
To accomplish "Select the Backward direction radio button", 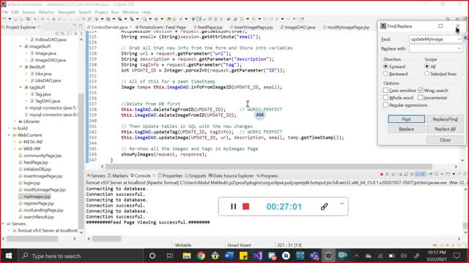I will (x=385, y=74).
